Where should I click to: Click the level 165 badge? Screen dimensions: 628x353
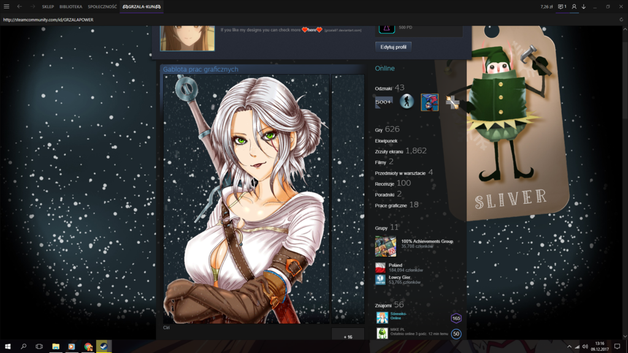tap(456, 318)
